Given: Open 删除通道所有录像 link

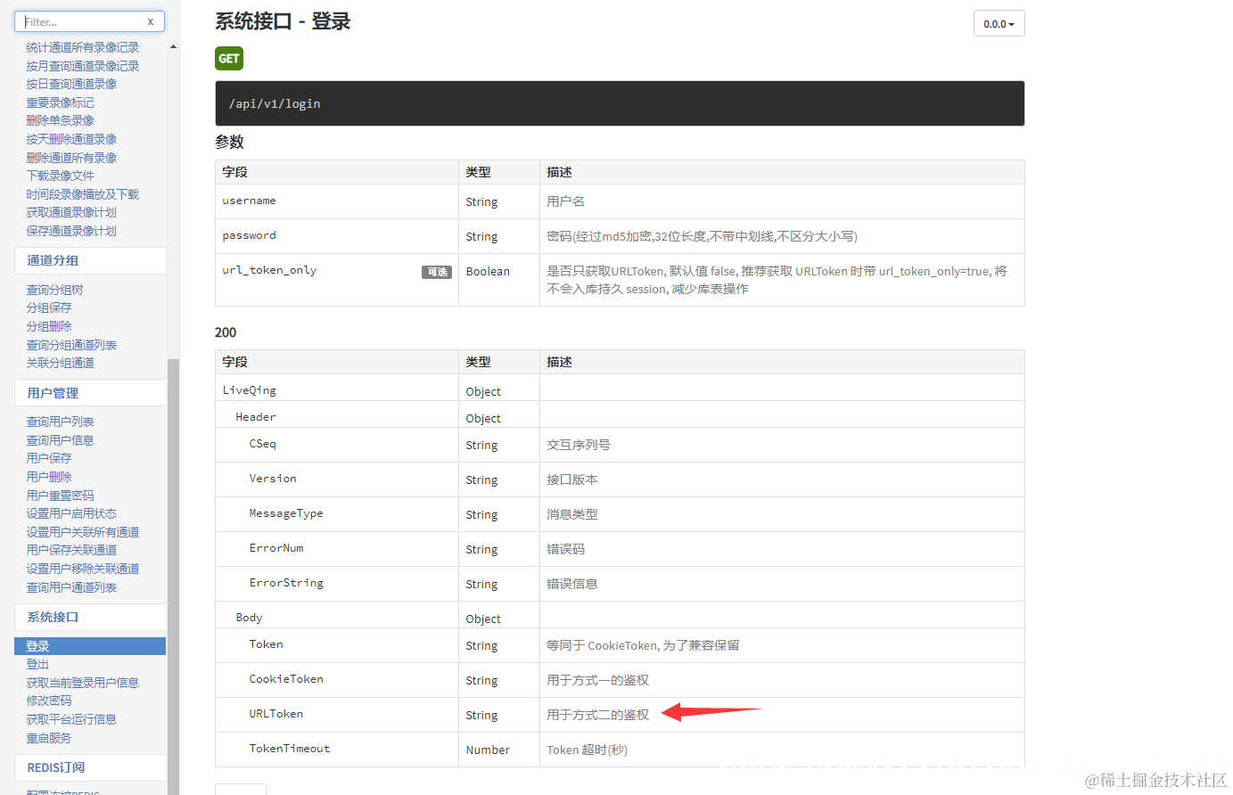Looking at the screenshot, I should [x=71, y=158].
